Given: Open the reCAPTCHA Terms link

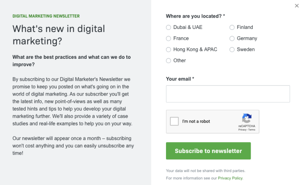Looking at the screenshot, I should pyautogui.click(x=252, y=130).
